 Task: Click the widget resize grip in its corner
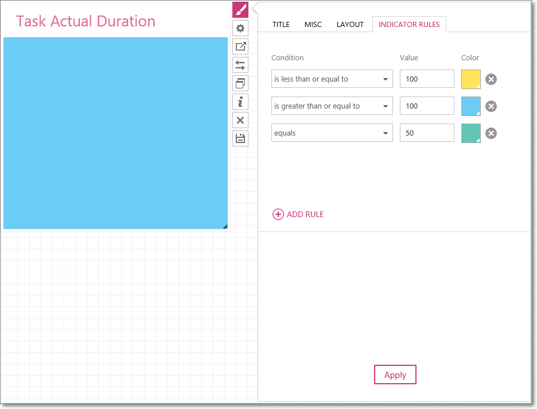coord(225,226)
